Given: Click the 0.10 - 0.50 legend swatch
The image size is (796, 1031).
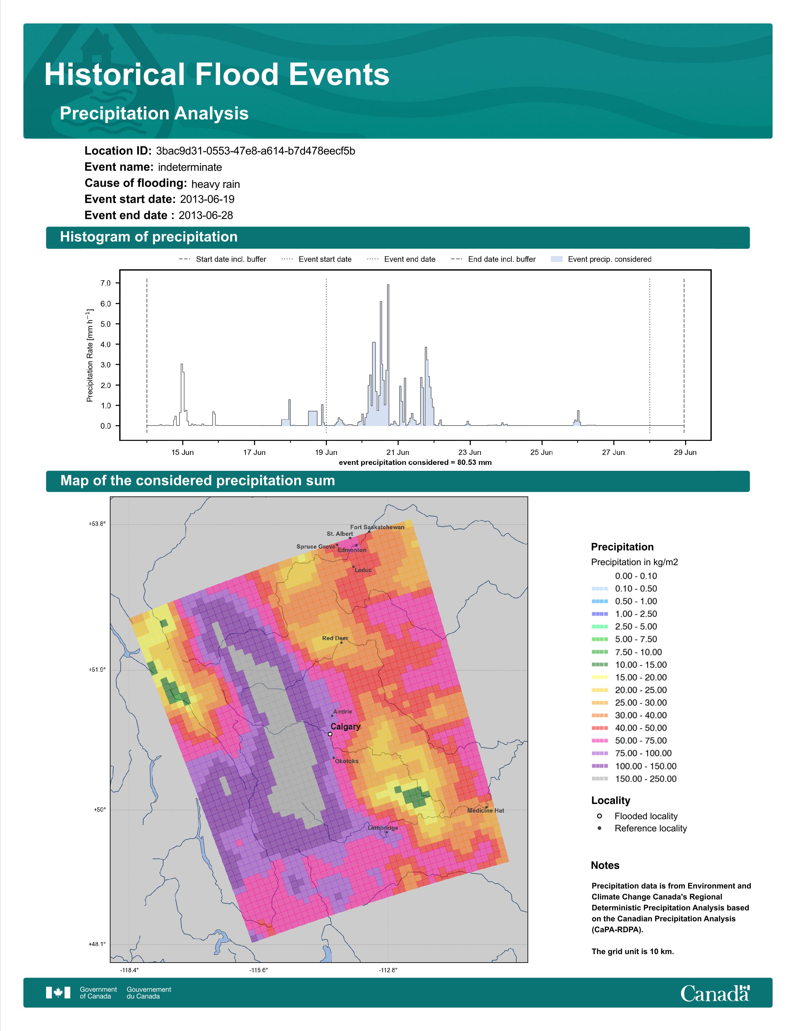Looking at the screenshot, I should (600, 589).
